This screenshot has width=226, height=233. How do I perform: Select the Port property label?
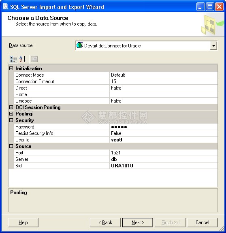click(x=19, y=153)
